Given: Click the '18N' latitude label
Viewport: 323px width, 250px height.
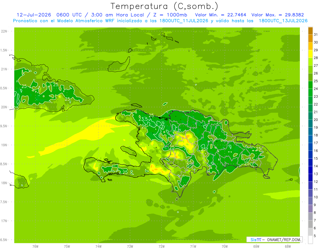Looking at the screenshot, I should [x=4, y=183].
